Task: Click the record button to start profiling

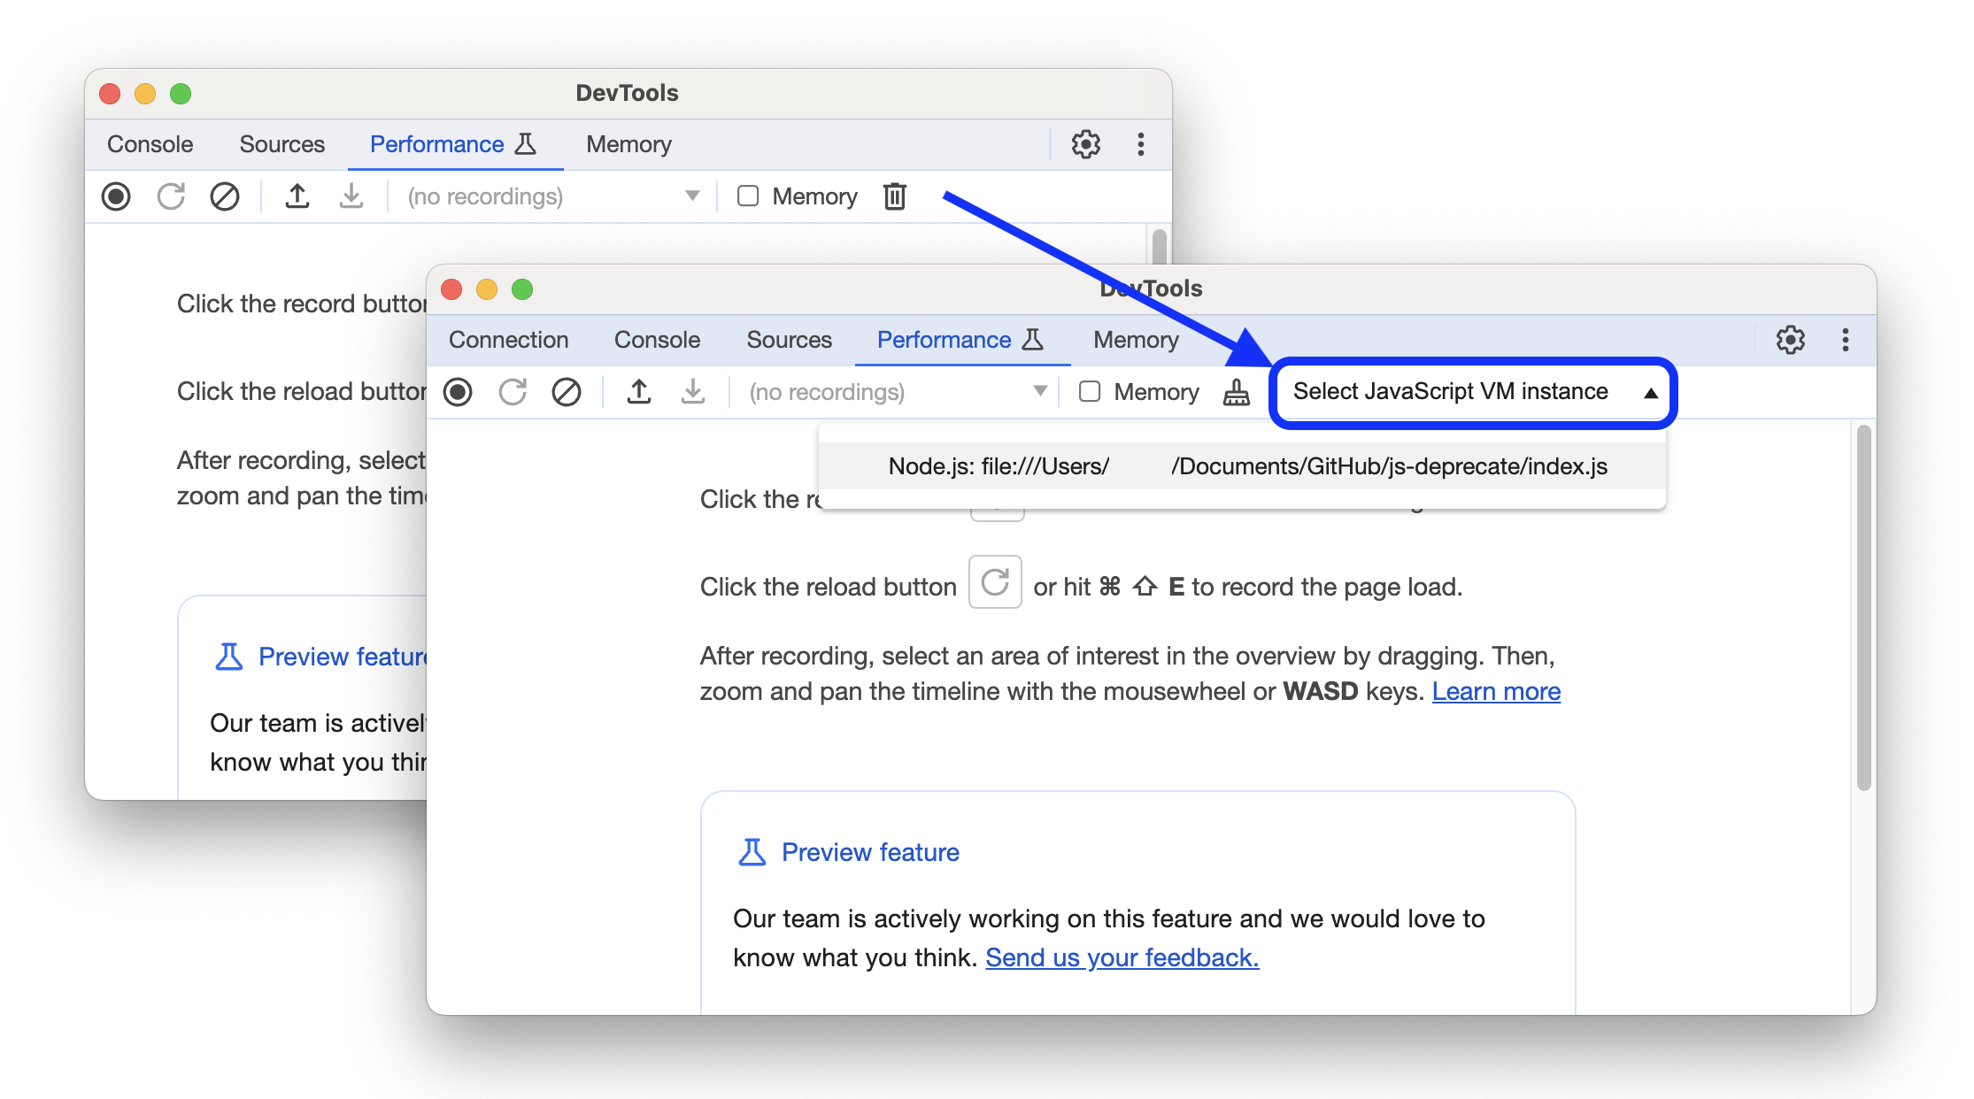Action: coord(459,393)
